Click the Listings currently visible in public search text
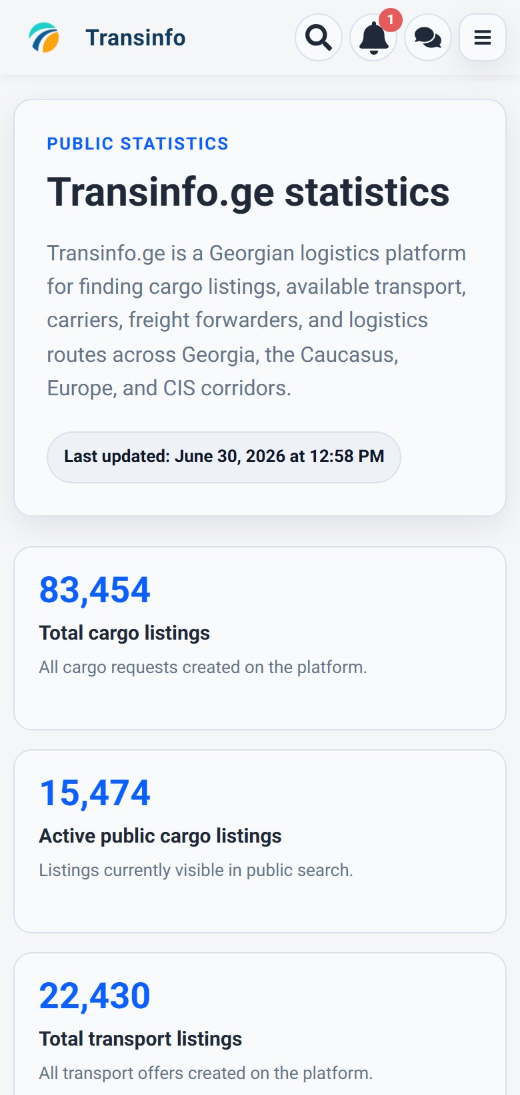 point(196,870)
